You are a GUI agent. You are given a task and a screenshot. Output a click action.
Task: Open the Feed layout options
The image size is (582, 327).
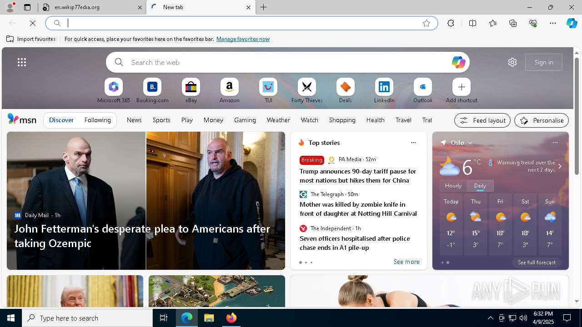482,120
